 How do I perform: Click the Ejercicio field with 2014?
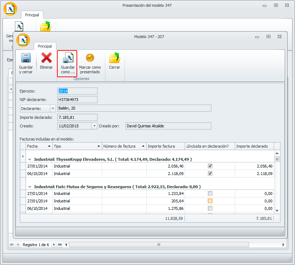(x=77, y=91)
